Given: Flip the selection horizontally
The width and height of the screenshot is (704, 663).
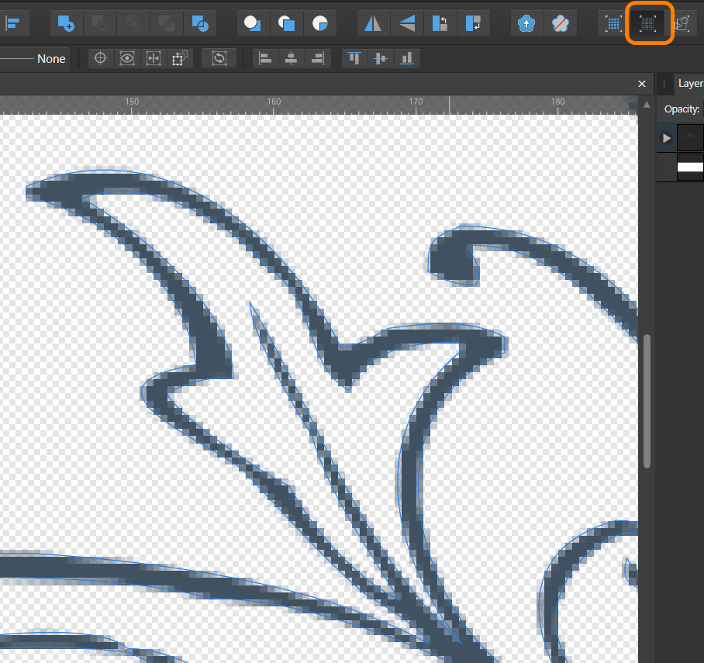Looking at the screenshot, I should pyautogui.click(x=372, y=22).
